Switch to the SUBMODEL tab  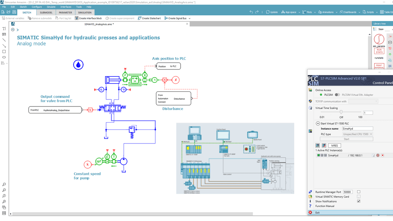pyautogui.click(x=46, y=12)
